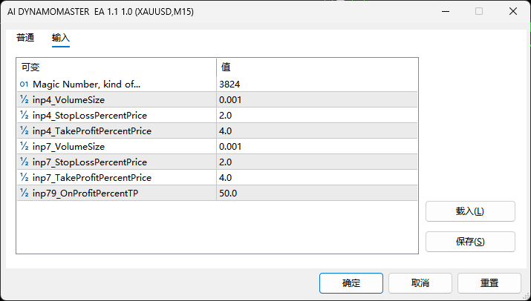Select the 输入 tab
The height and width of the screenshot is (301, 531).
tap(60, 38)
